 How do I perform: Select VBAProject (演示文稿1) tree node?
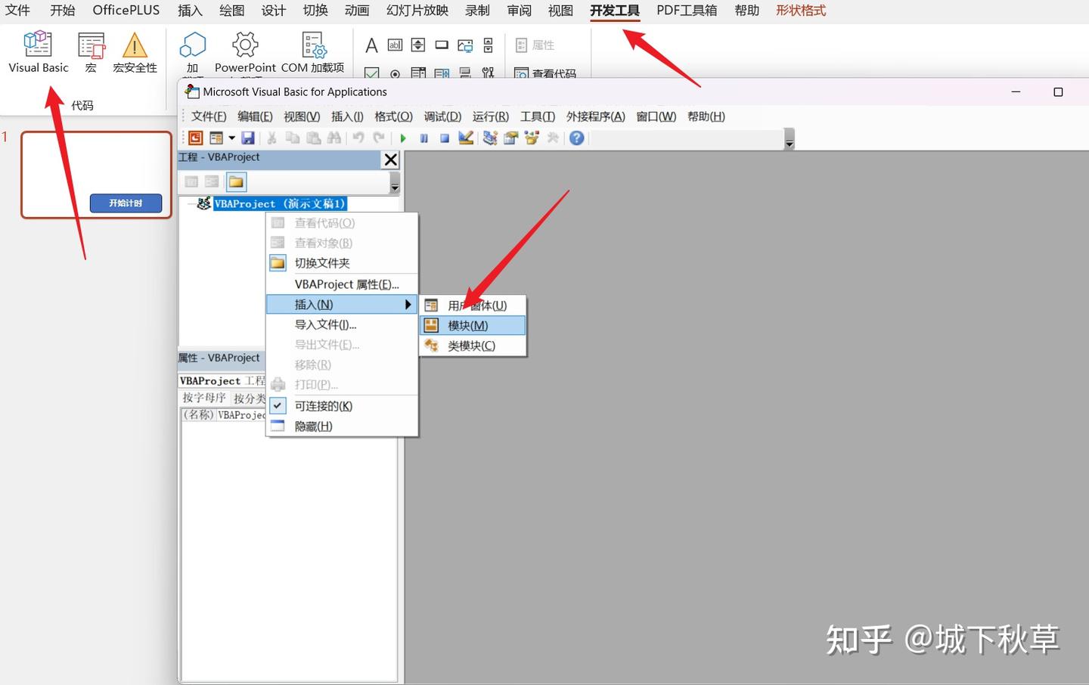(280, 203)
